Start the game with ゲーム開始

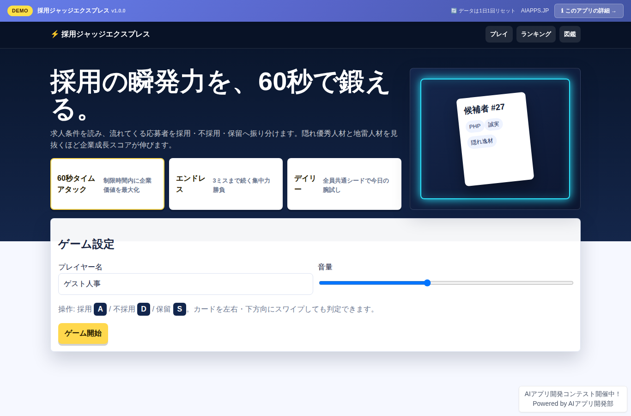(x=83, y=334)
